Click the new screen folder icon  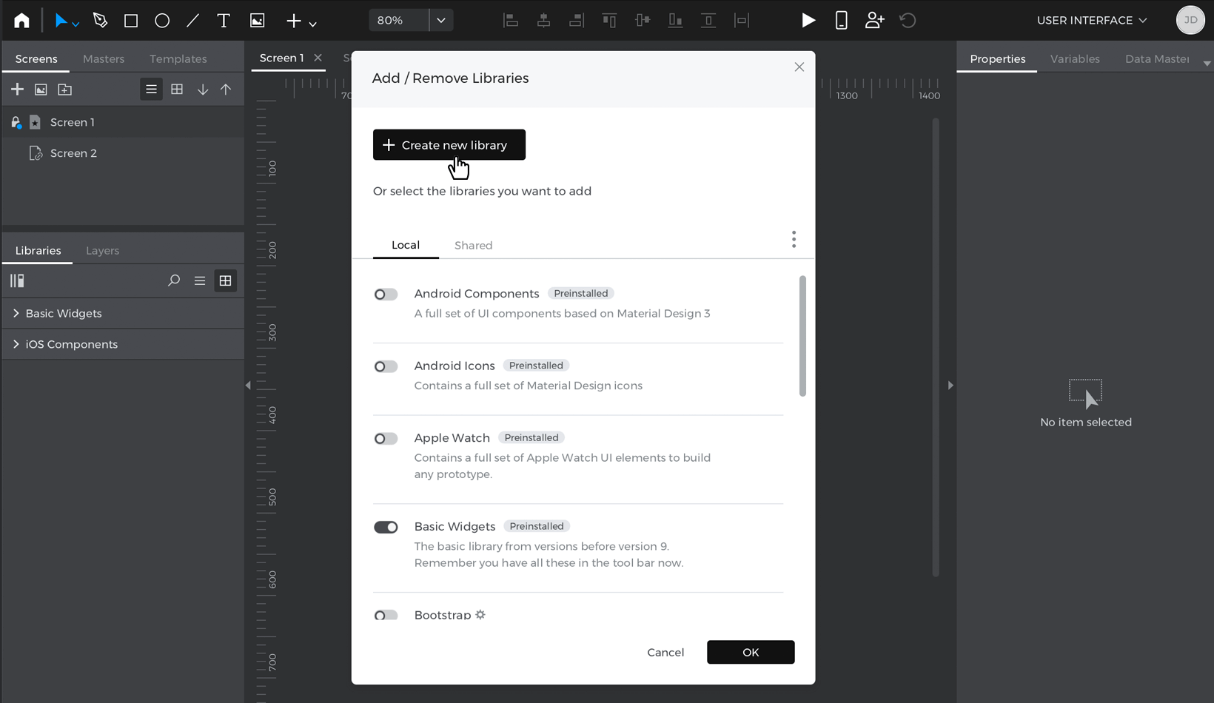[x=65, y=90]
